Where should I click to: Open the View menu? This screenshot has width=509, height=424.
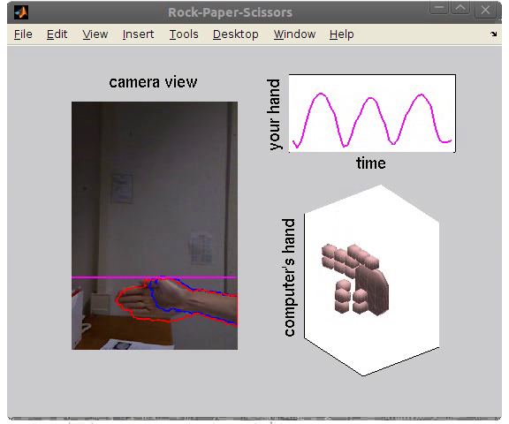[x=95, y=34]
